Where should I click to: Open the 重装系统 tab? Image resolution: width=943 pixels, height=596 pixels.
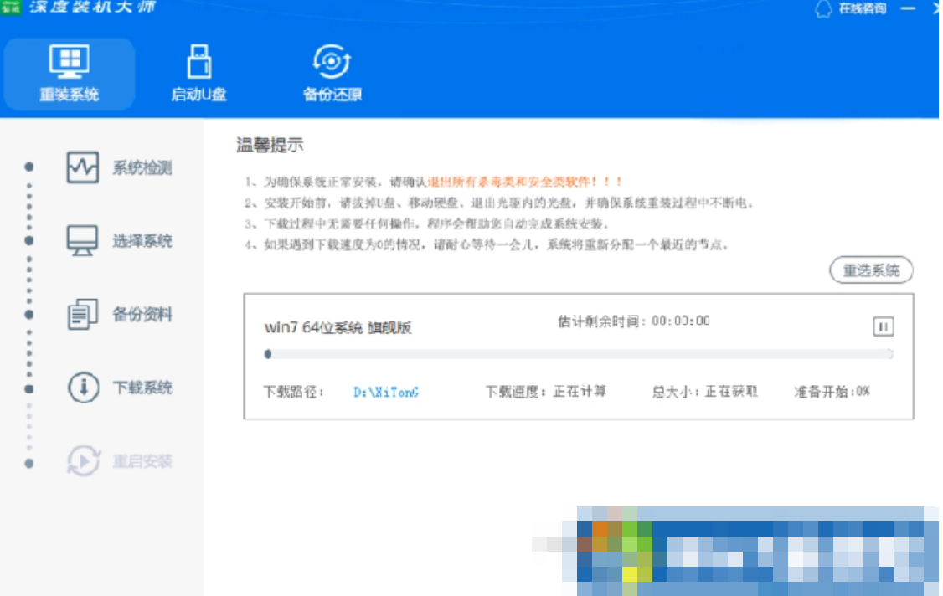click(70, 74)
